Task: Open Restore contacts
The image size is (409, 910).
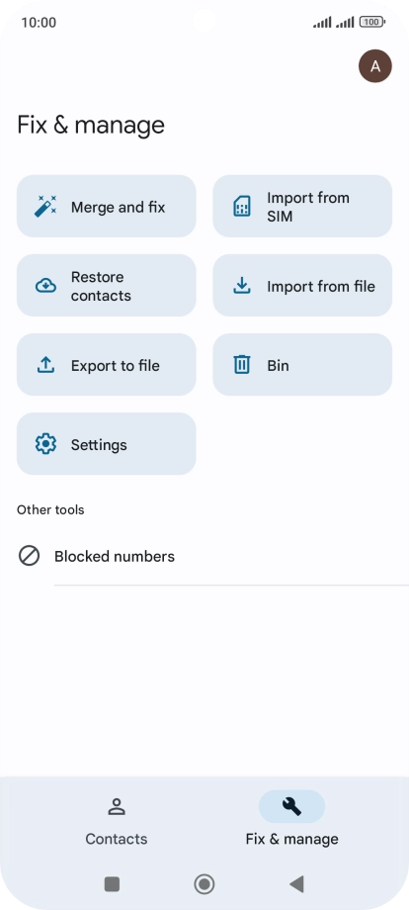Action: (x=106, y=286)
